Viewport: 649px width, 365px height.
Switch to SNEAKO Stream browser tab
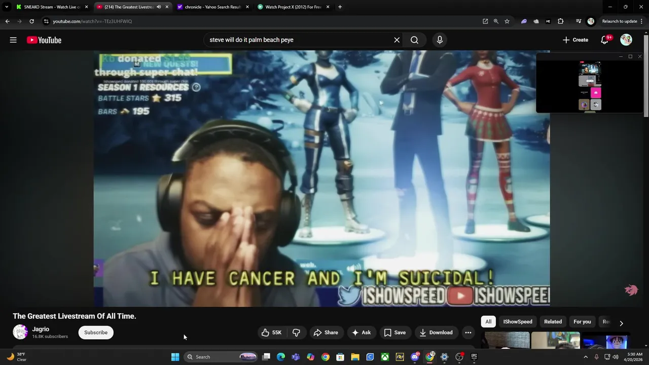click(x=52, y=7)
